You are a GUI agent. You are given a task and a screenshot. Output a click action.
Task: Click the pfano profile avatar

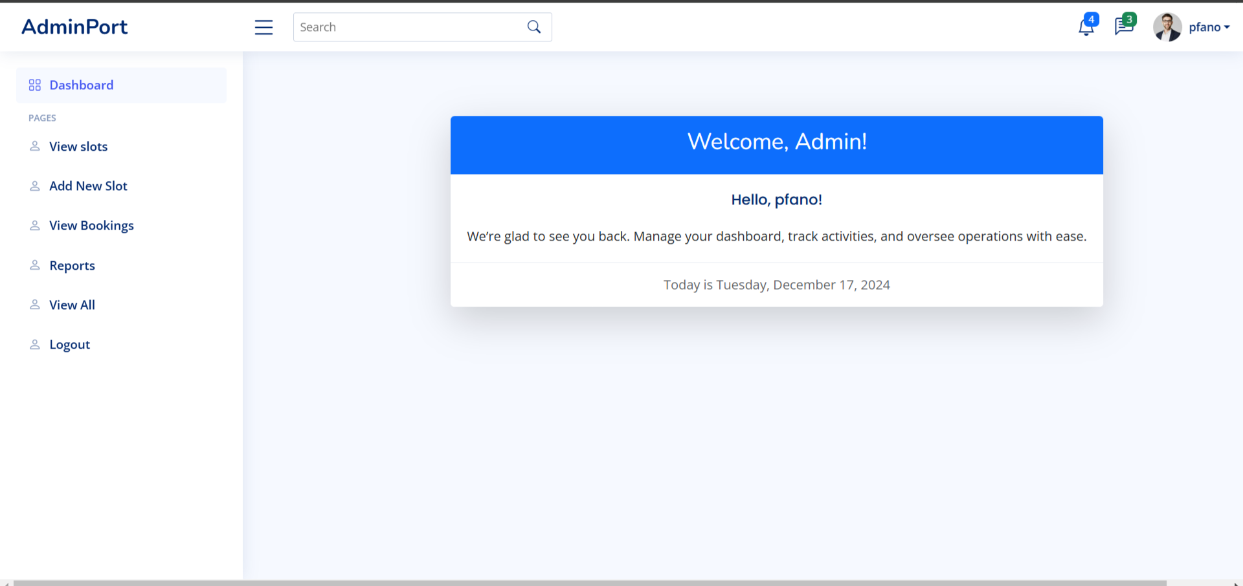pos(1167,27)
